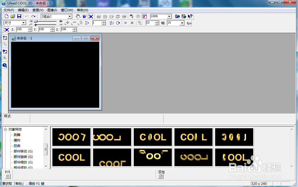298x187 pixels.
Task: Select the Size object tool in main toolbar
Action: click(91, 16)
